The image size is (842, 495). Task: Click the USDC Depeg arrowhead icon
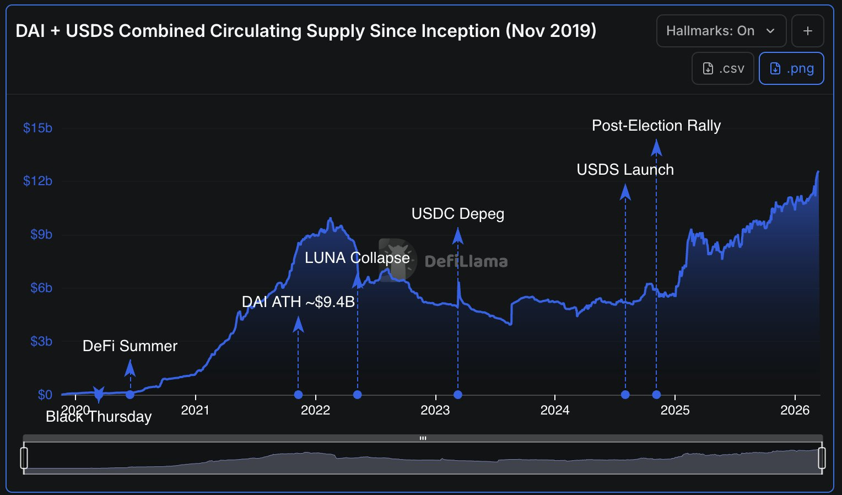coord(458,235)
